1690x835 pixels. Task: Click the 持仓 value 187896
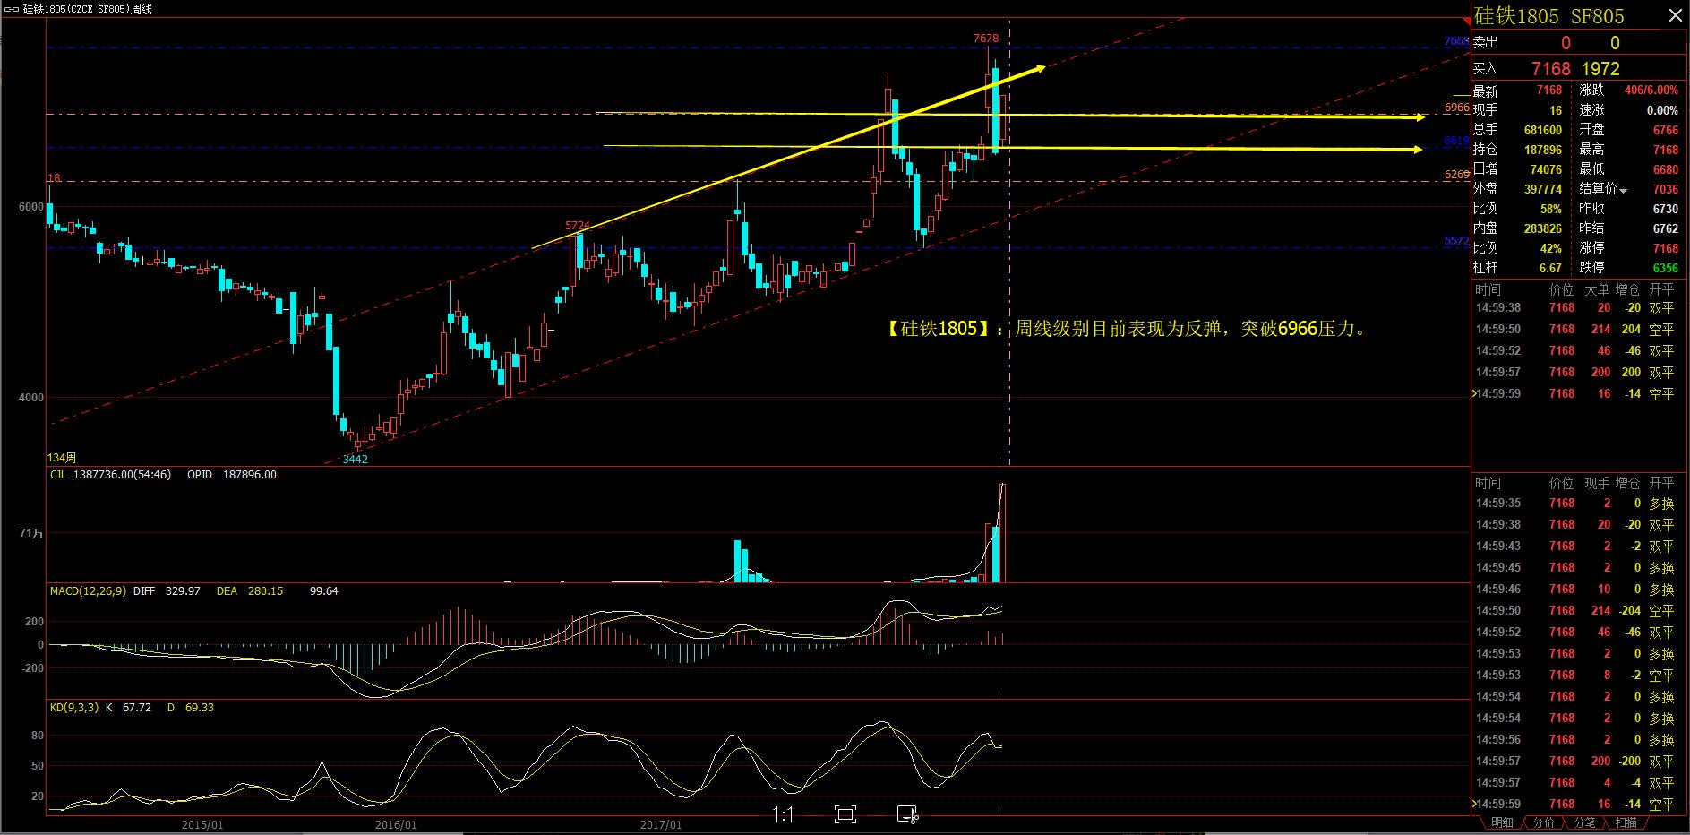coord(1543,150)
